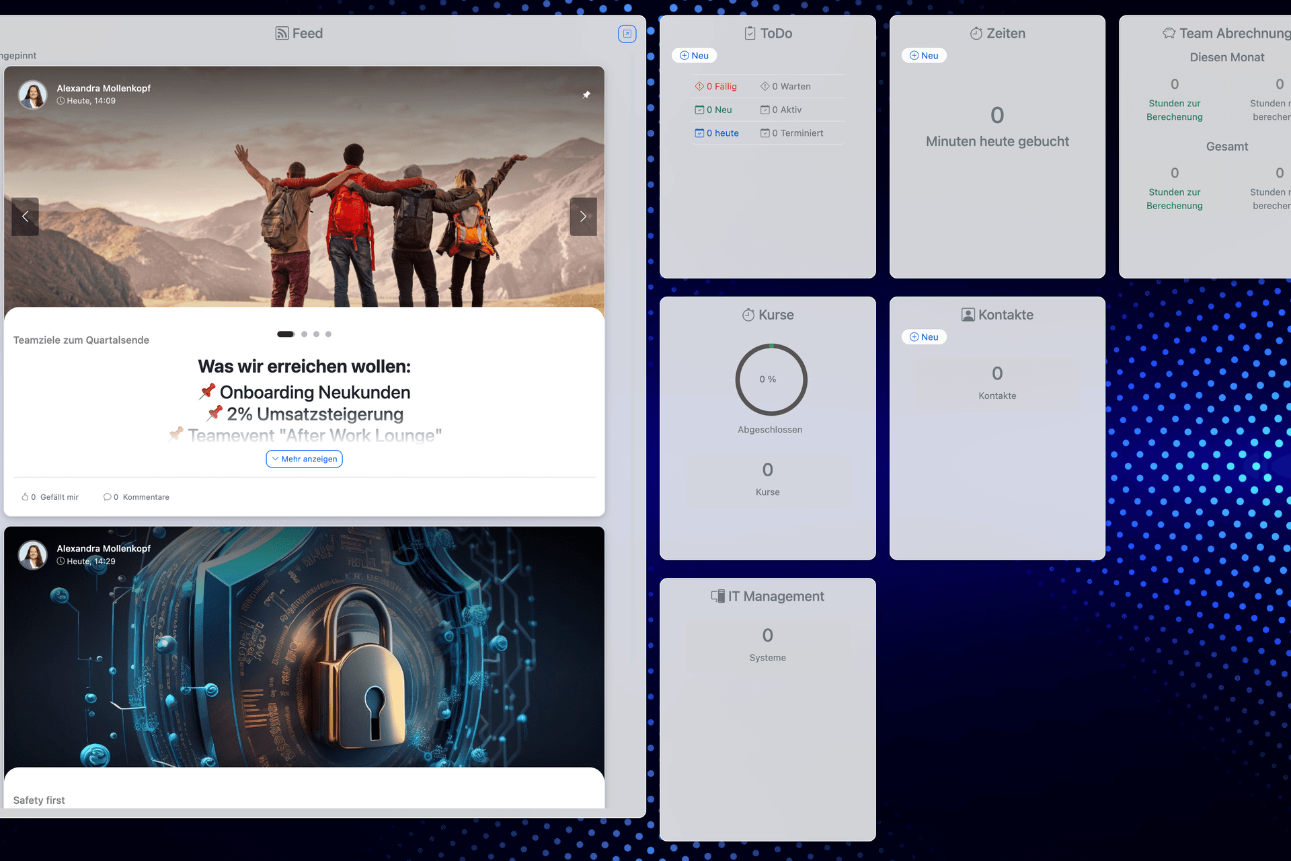Open the avatar on the 14:29 post
Screen dimensions: 1291x861
(32, 555)
